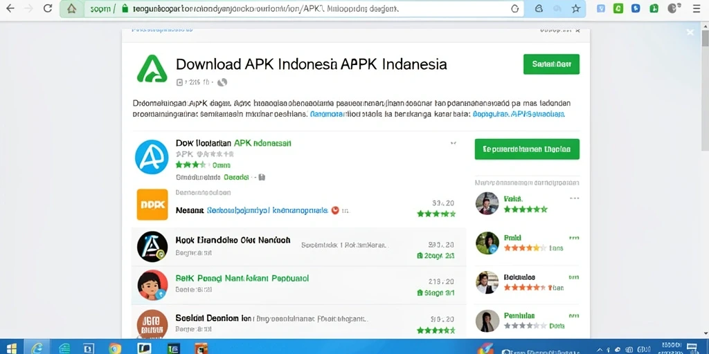
Task: Click the green home icon in address bar
Action: (x=71, y=8)
